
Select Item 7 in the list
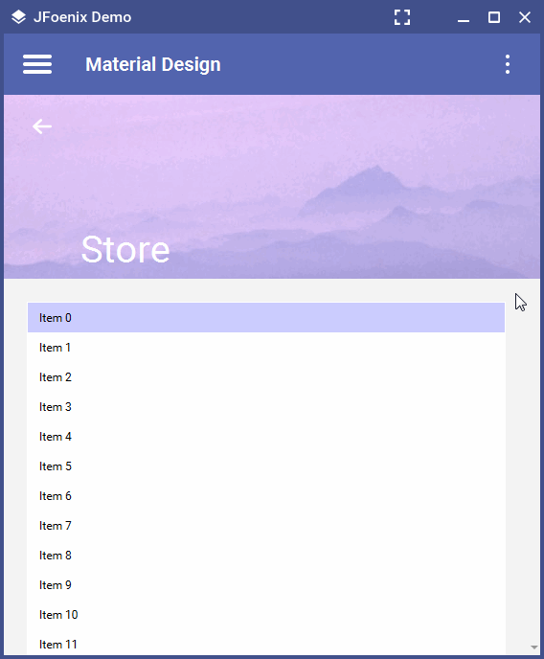click(x=266, y=525)
